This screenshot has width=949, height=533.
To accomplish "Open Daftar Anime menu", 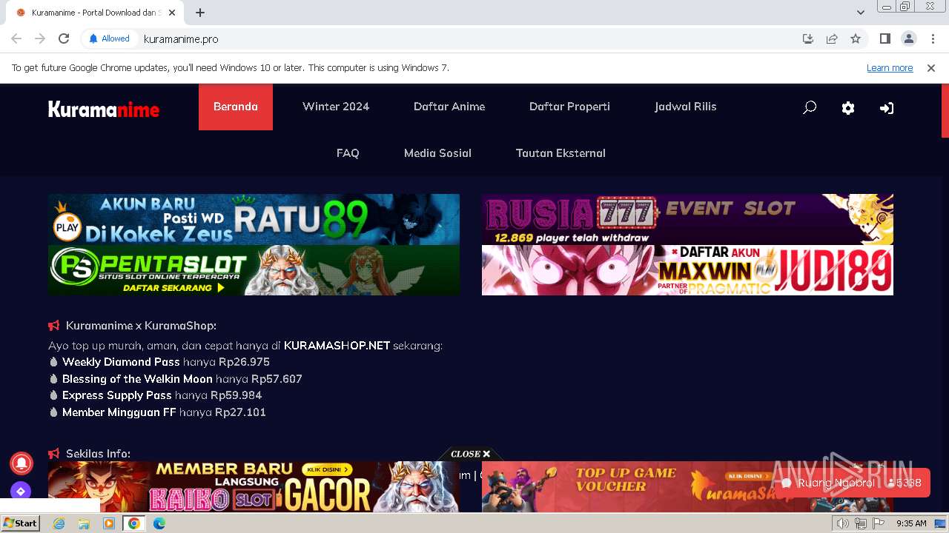I will [449, 107].
